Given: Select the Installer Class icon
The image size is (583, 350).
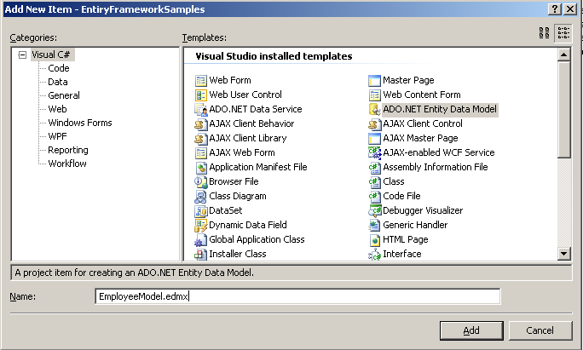Looking at the screenshot, I should pos(201,255).
